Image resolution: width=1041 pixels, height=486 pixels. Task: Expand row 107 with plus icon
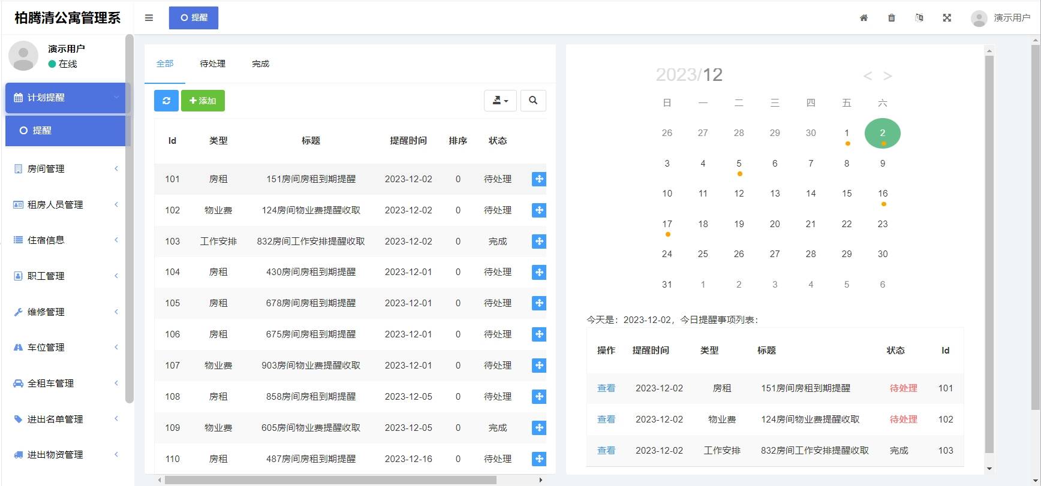pyautogui.click(x=539, y=366)
